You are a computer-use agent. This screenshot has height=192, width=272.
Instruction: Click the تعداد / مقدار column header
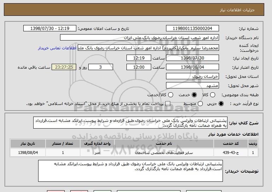[63, 144]
